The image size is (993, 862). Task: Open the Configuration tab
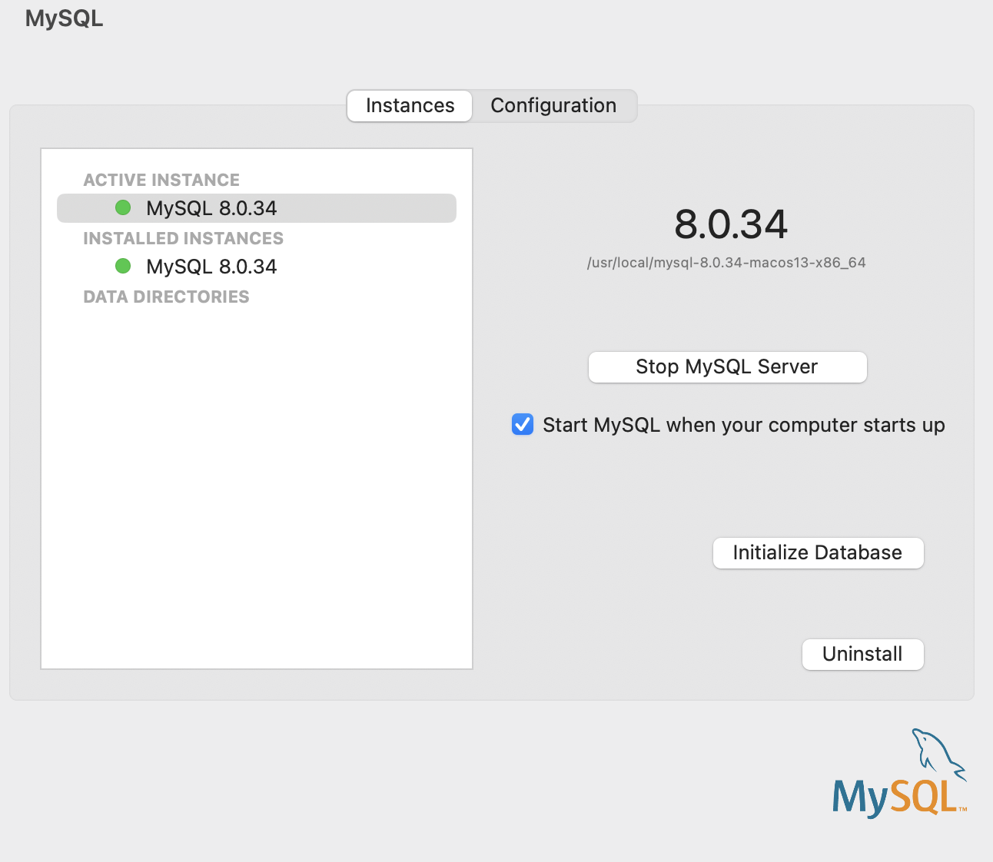[x=553, y=106]
